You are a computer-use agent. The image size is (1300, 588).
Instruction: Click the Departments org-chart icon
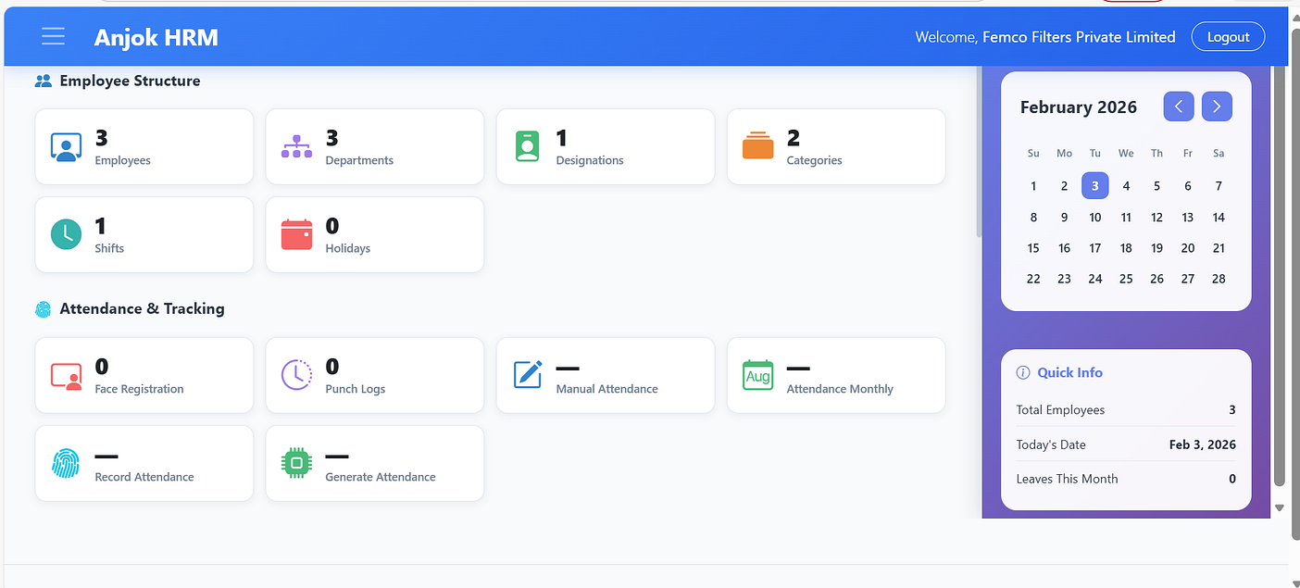[x=296, y=146]
